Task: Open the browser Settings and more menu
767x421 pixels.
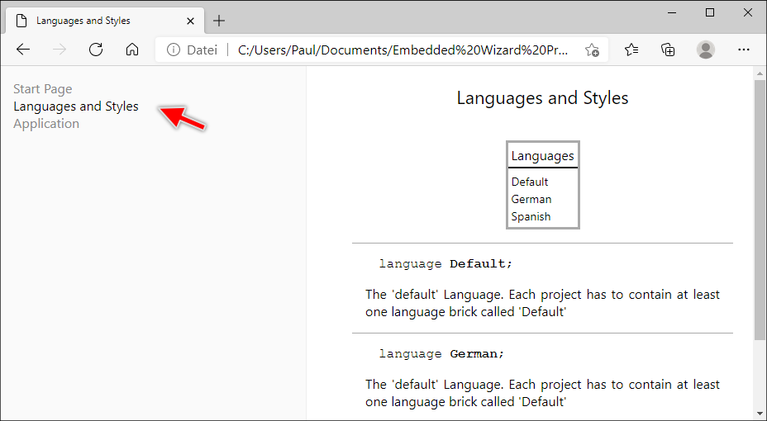Action: point(743,50)
